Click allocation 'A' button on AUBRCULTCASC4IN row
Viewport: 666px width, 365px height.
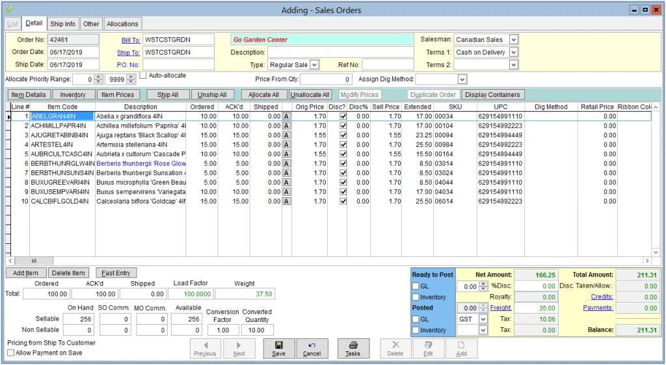point(287,154)
